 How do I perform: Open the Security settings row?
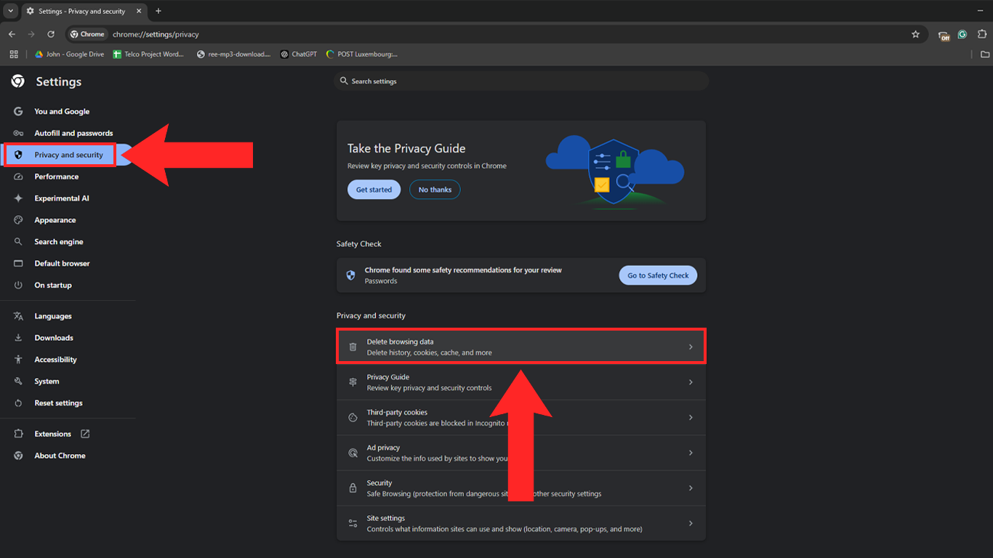coord(520,488)
